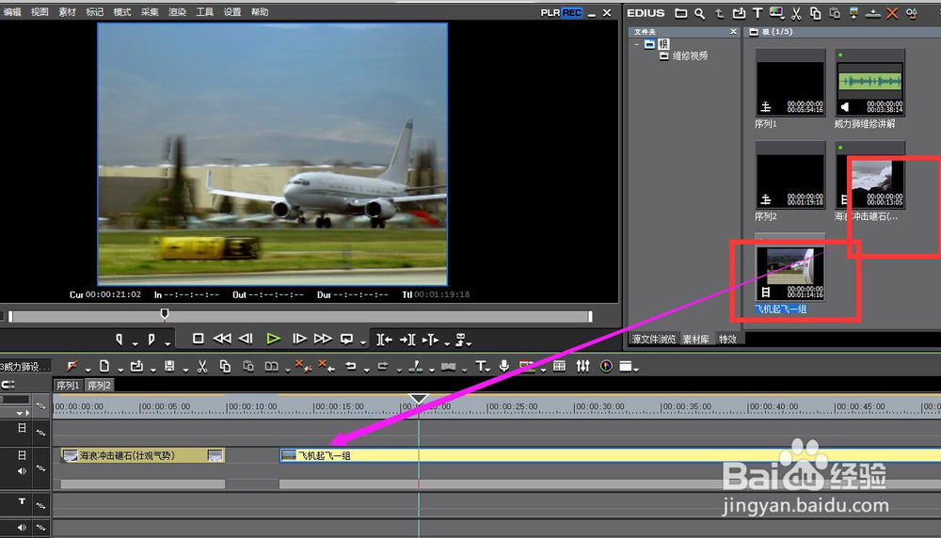Click the Ripple Delete icon in timeline toolbar
Viewport: 941px width, 538px height.
tap(326, 366)
